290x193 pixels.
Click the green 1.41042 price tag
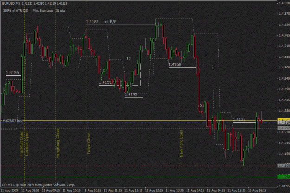284,177
